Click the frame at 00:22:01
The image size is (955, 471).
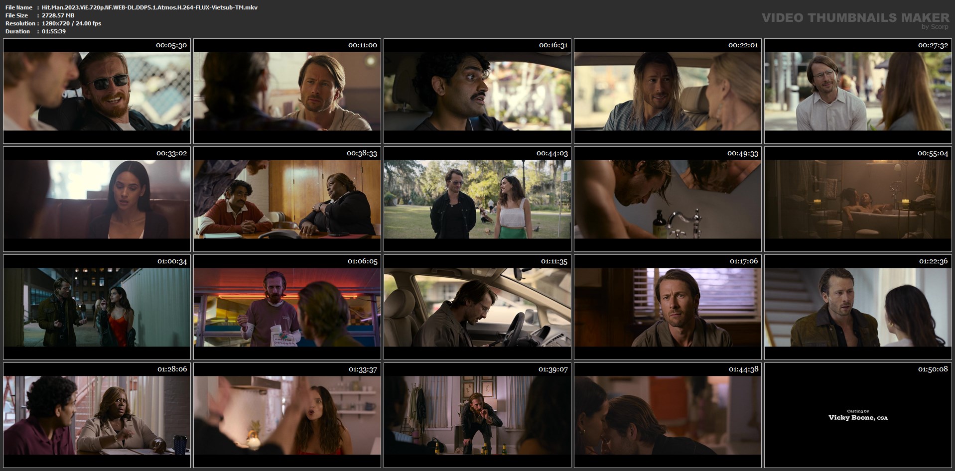(x=668, y=91)
